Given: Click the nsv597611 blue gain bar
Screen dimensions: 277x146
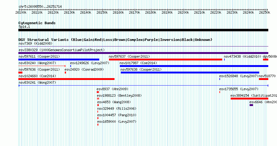Looking at the screenshot, I should pos(59,60).
